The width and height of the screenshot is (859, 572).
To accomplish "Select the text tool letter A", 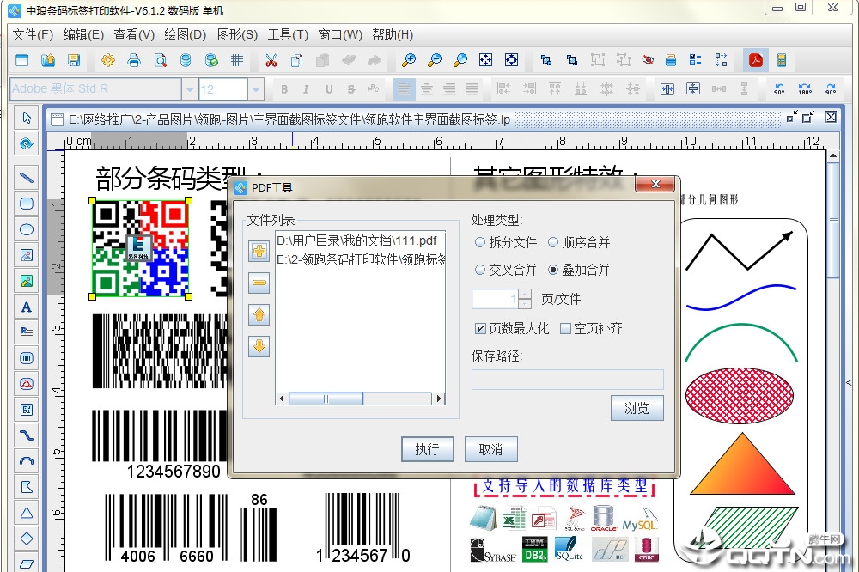I will pos(27,307).
